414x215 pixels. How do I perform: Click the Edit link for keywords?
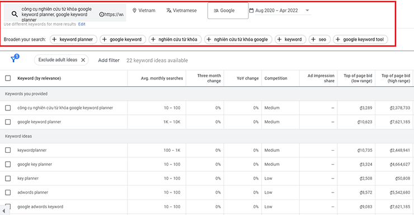[x=82, y=24]
